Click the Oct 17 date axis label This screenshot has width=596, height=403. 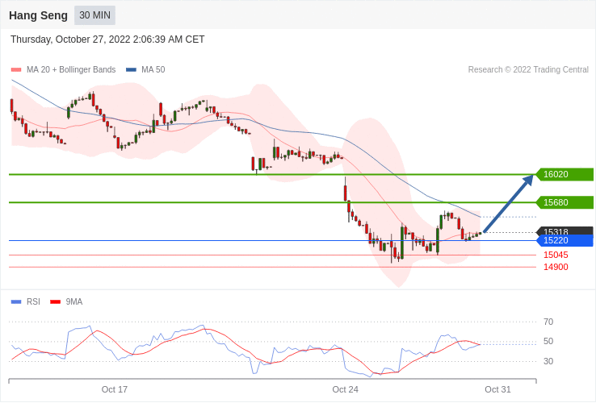click(x=115, y=389)
